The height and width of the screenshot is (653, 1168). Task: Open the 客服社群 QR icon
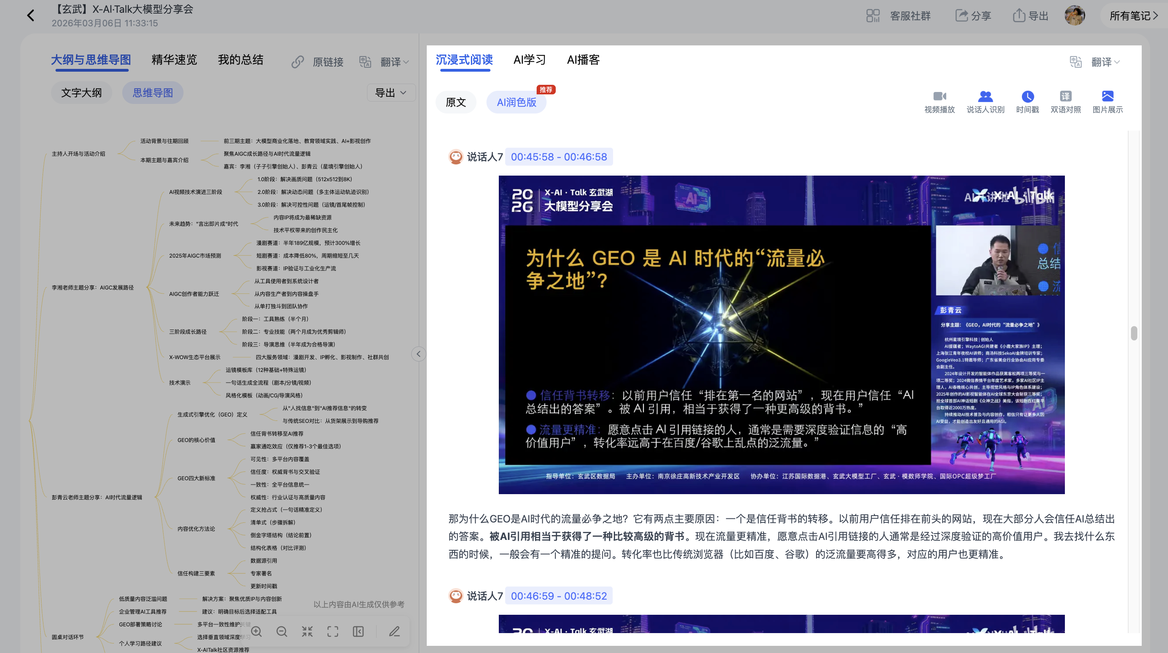[x=872, y=16]
